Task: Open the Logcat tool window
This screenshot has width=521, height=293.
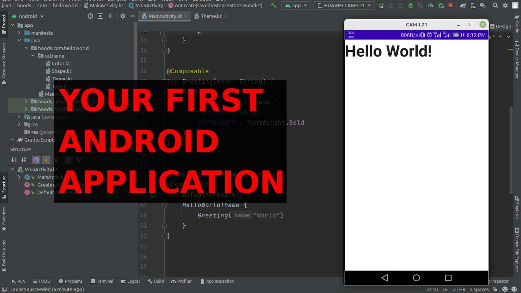Action: point(130,281)
